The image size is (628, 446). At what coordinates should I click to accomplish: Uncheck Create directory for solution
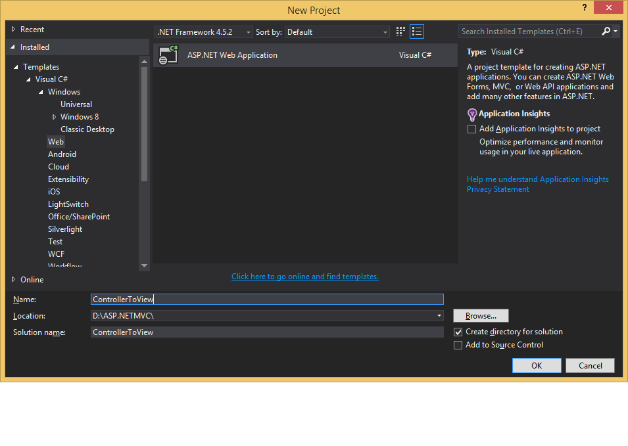458,332
